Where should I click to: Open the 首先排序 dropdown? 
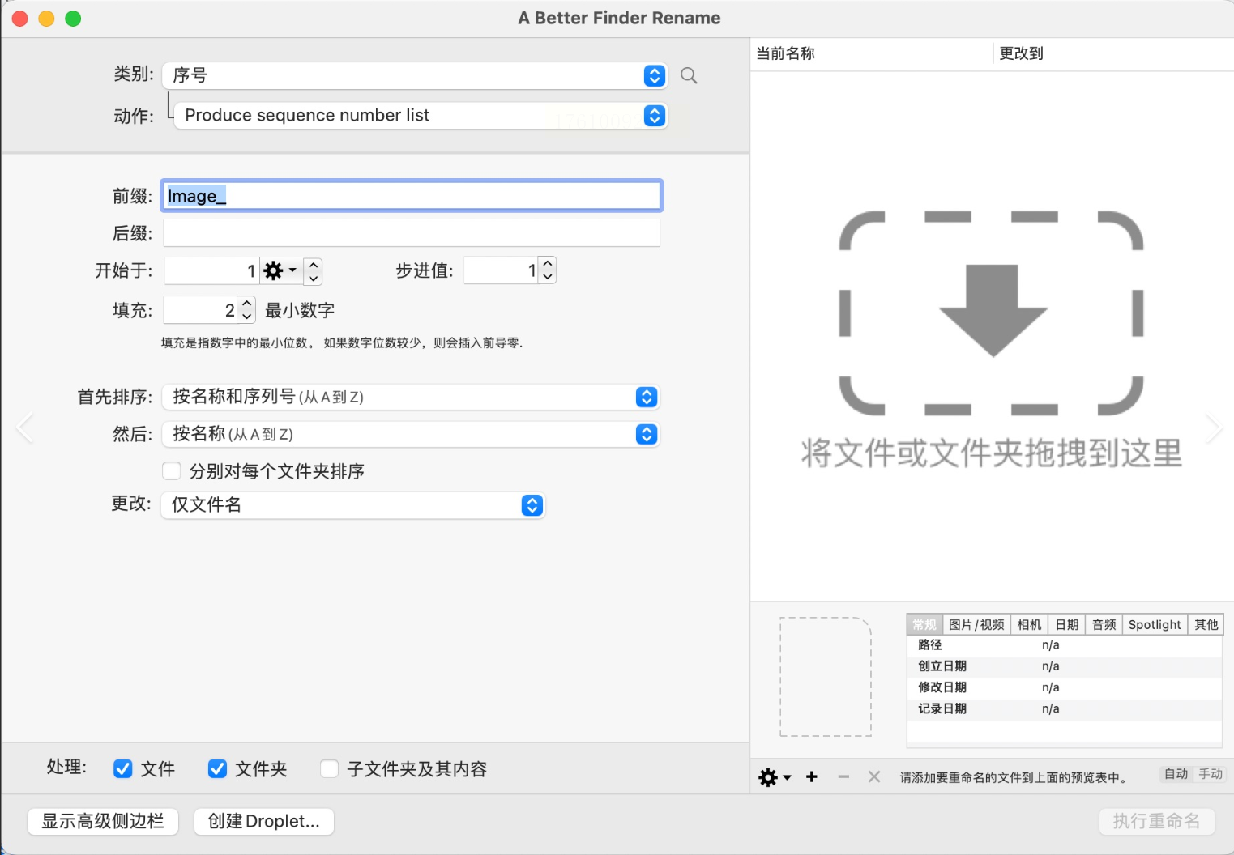point(411,397)
